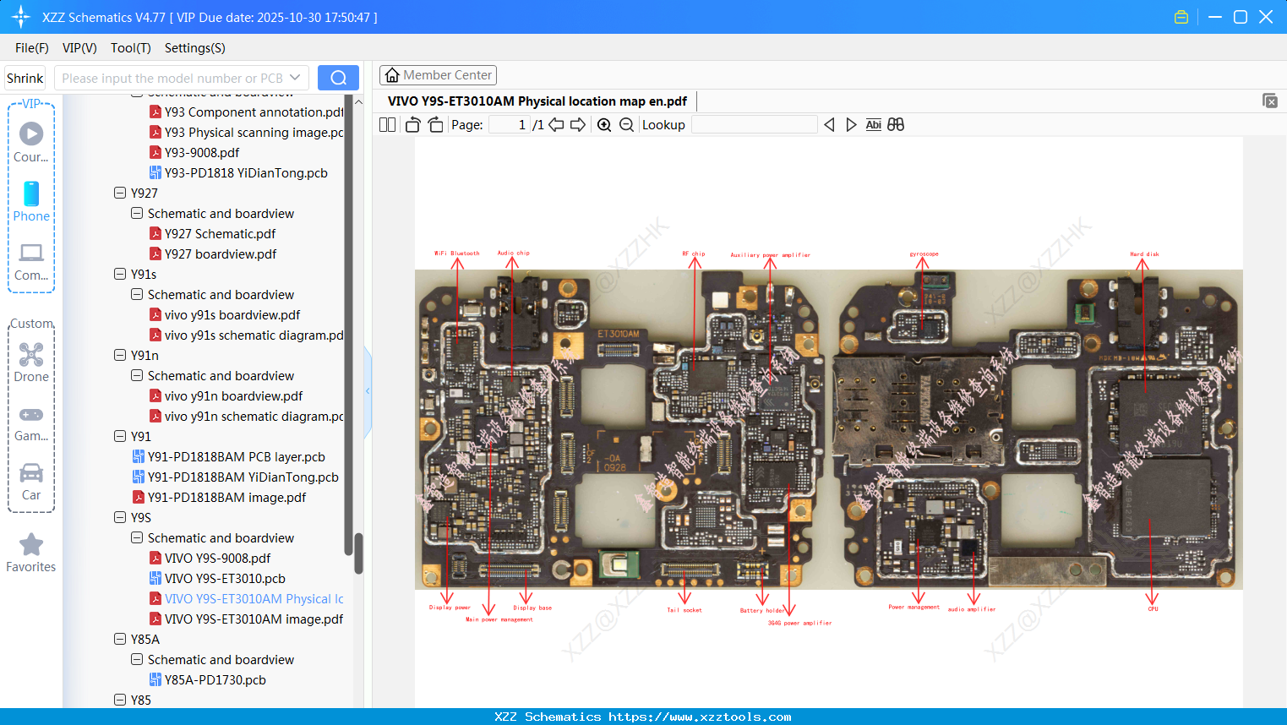Go to the next page arrow

click(x=578, y=125)
